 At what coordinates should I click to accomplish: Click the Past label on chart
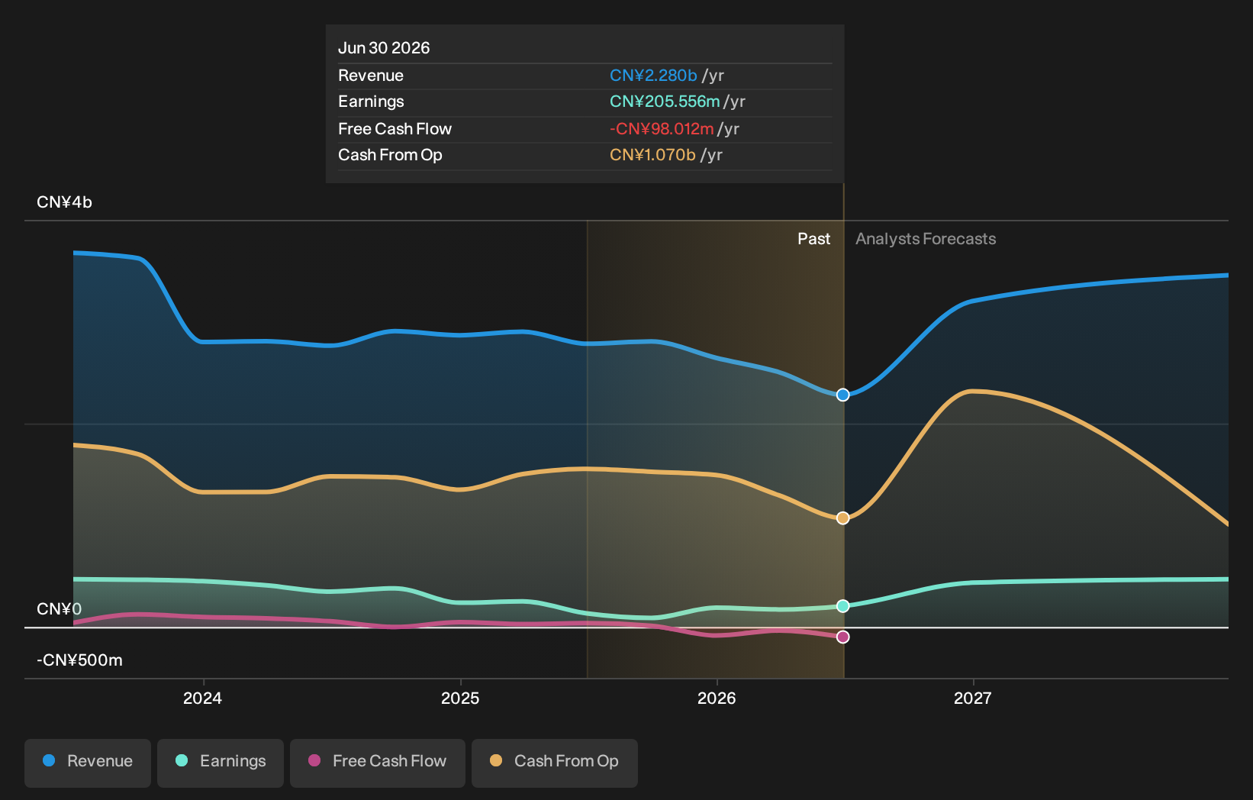[813, 239]
